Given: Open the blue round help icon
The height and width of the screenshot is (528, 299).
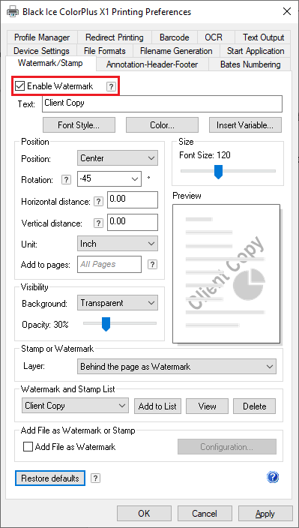Looking at the screenshot, I should 273,477.
